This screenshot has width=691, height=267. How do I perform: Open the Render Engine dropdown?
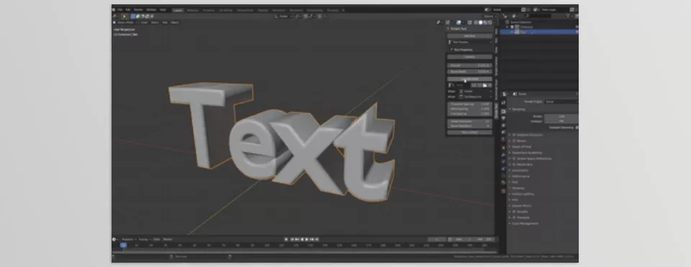[x=561, y=101]
